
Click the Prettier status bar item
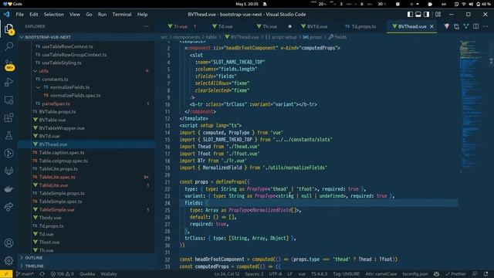(455, 274)
